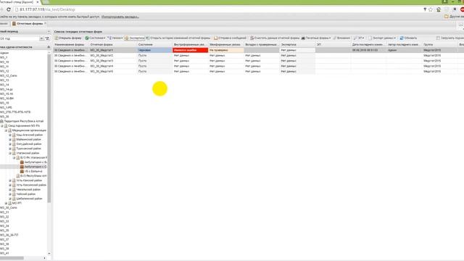The height and width of the screenshot is (261, 464).
Task: Expand the "Майминский район" node
Action: pos(10,139)
